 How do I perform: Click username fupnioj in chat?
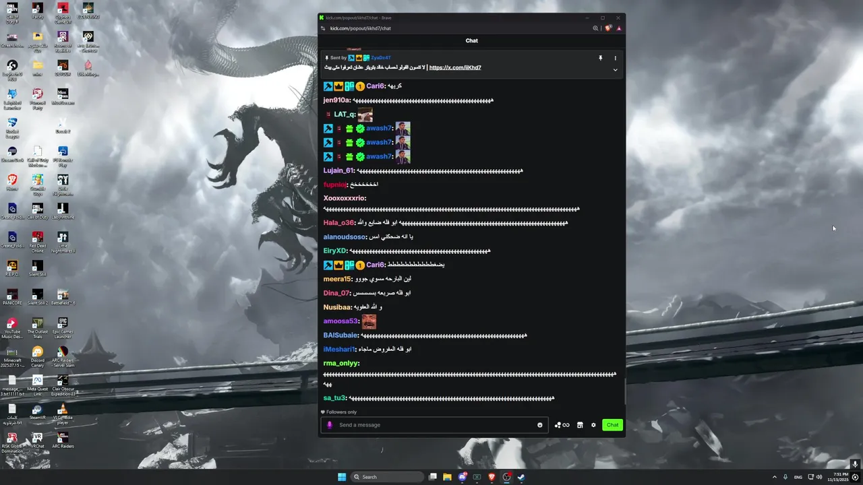pos(334,185)
